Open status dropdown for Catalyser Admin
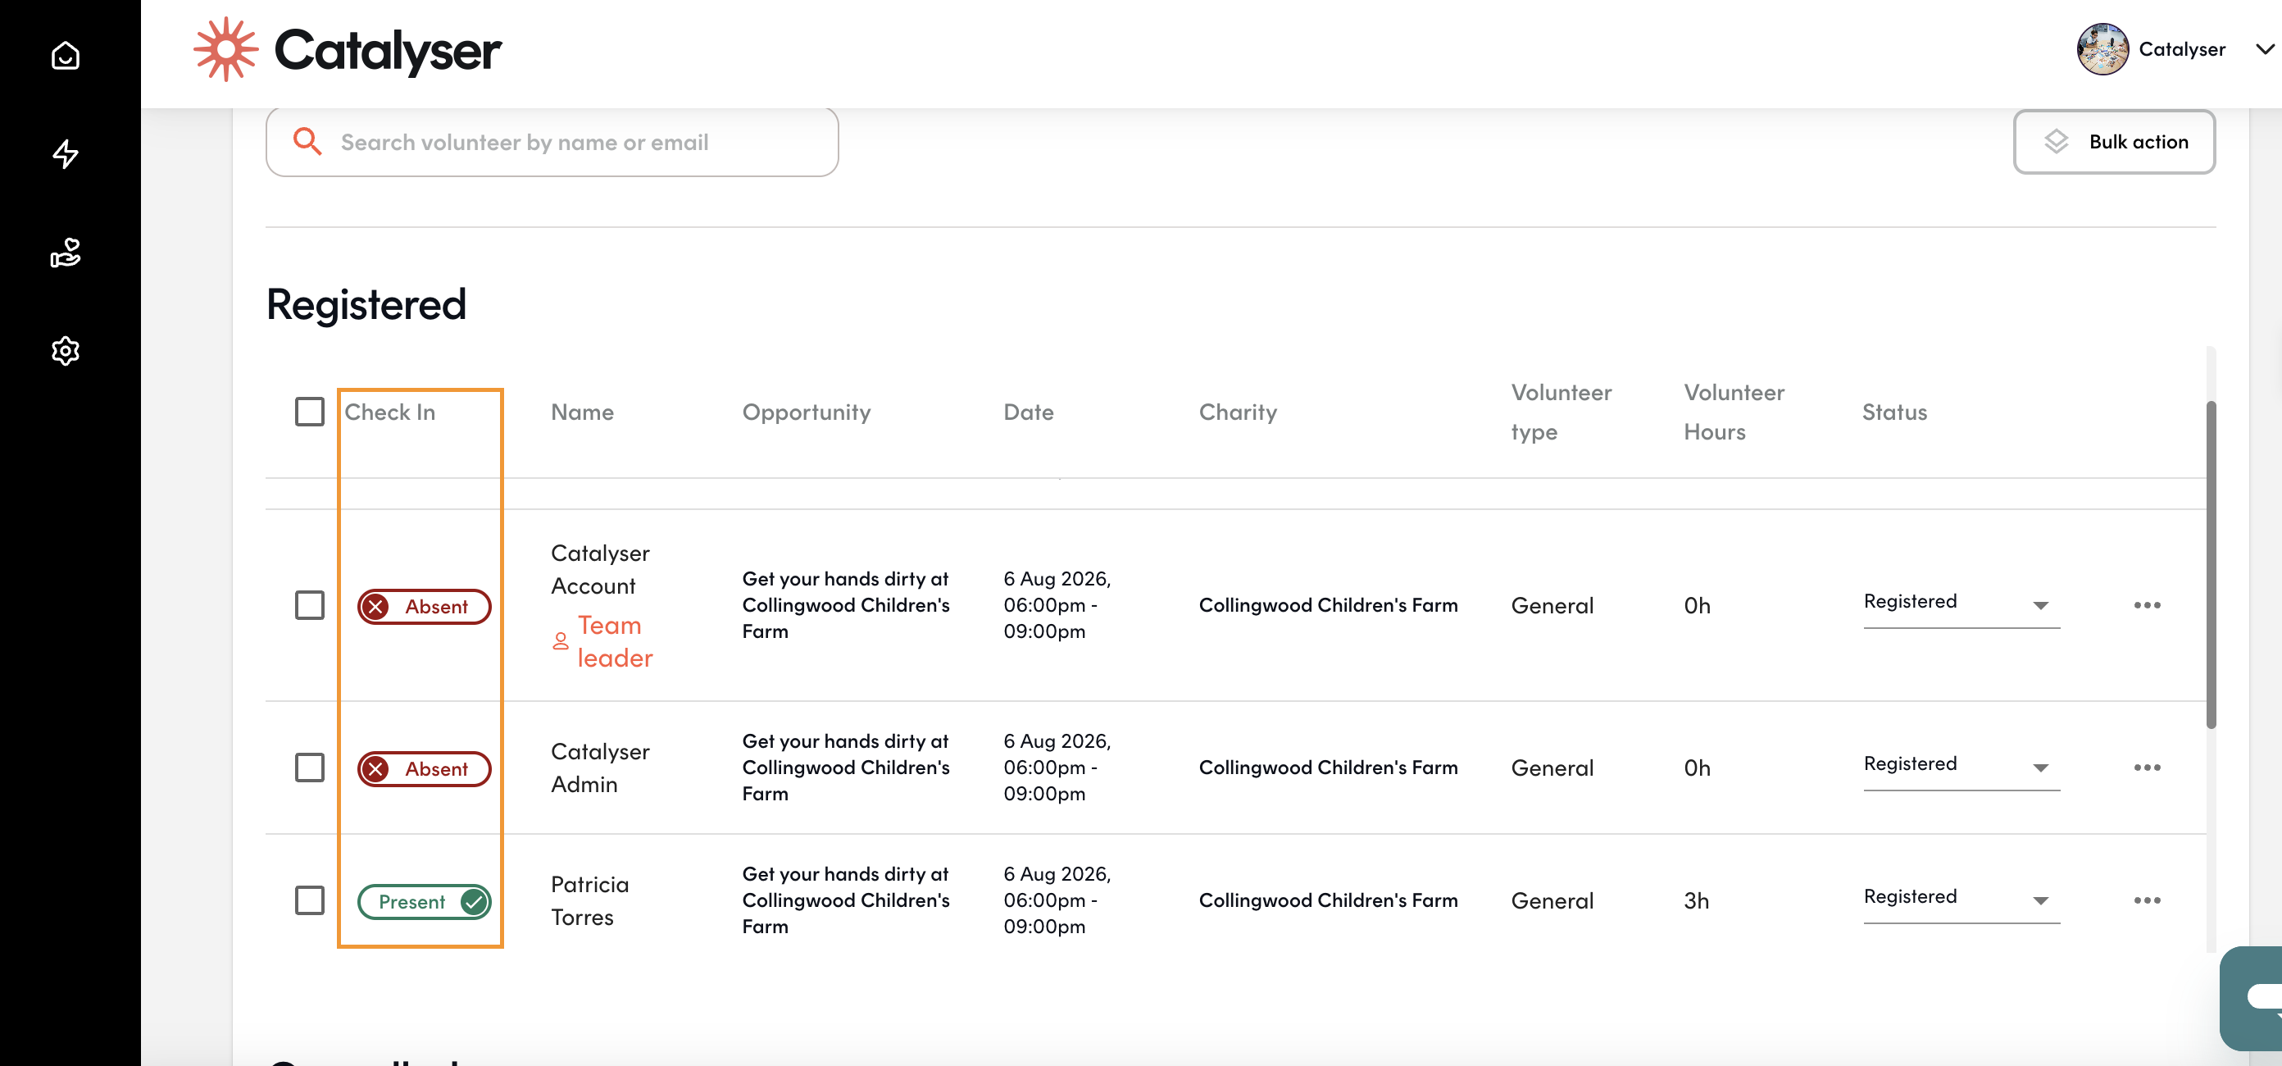 click(x=1962, y=766)
